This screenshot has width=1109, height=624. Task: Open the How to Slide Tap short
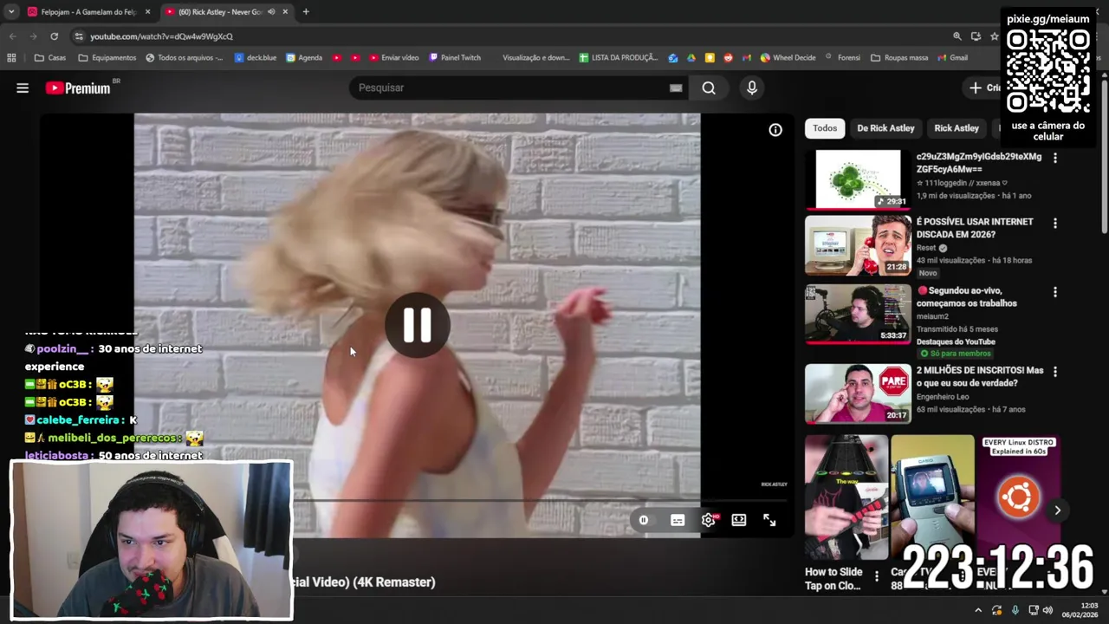[x=846, y=497]
